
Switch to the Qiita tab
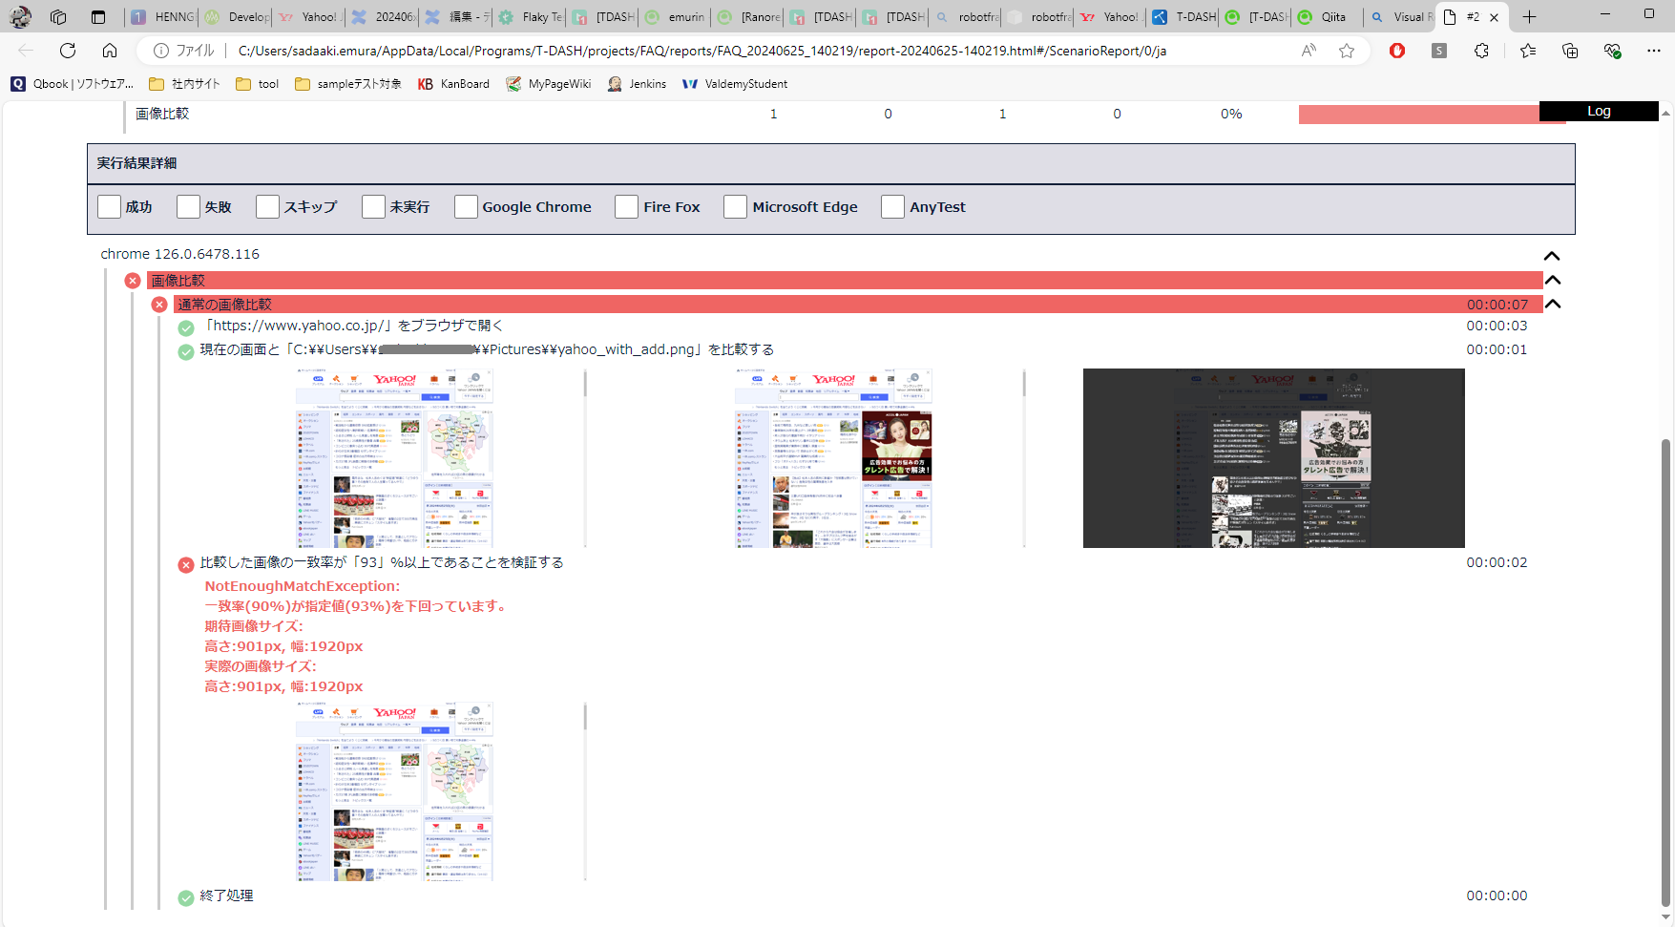coord(1329,17)
